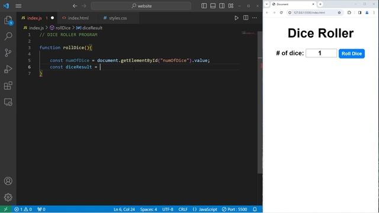379x213 pixels.
Task: Run the code with play icon
Action: 236,18
